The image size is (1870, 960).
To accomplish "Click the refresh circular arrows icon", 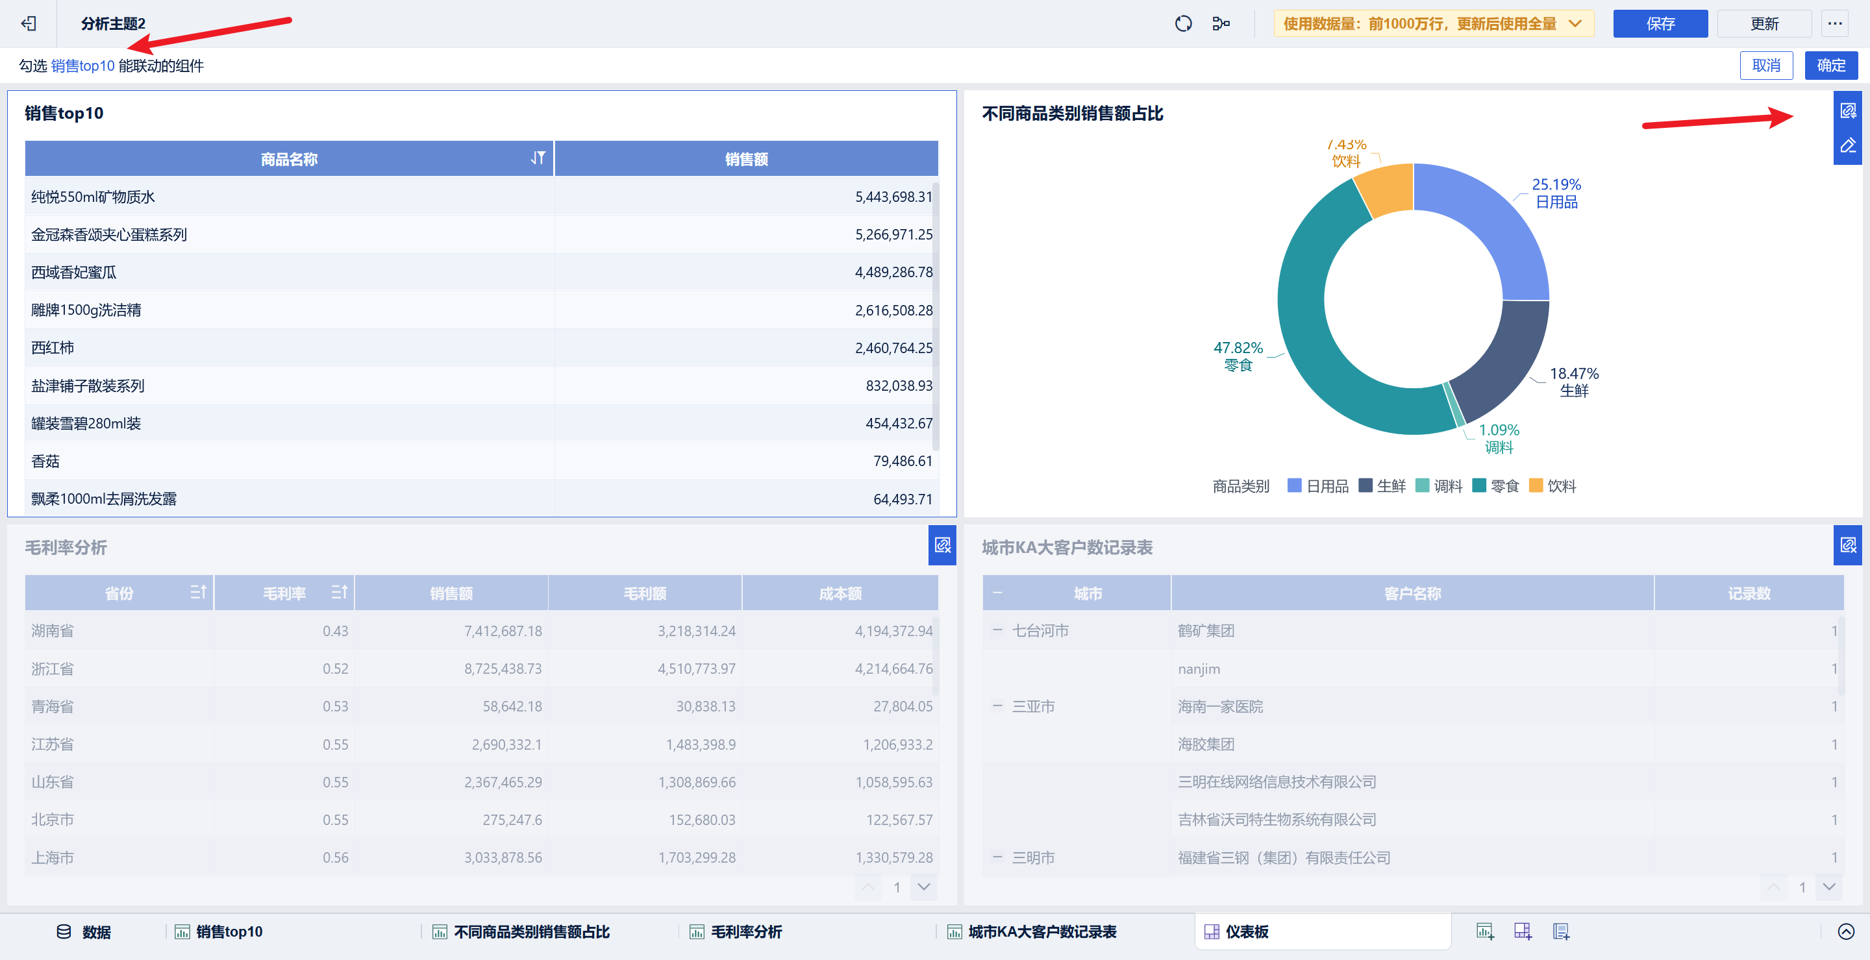I will tap(1182, 24).
